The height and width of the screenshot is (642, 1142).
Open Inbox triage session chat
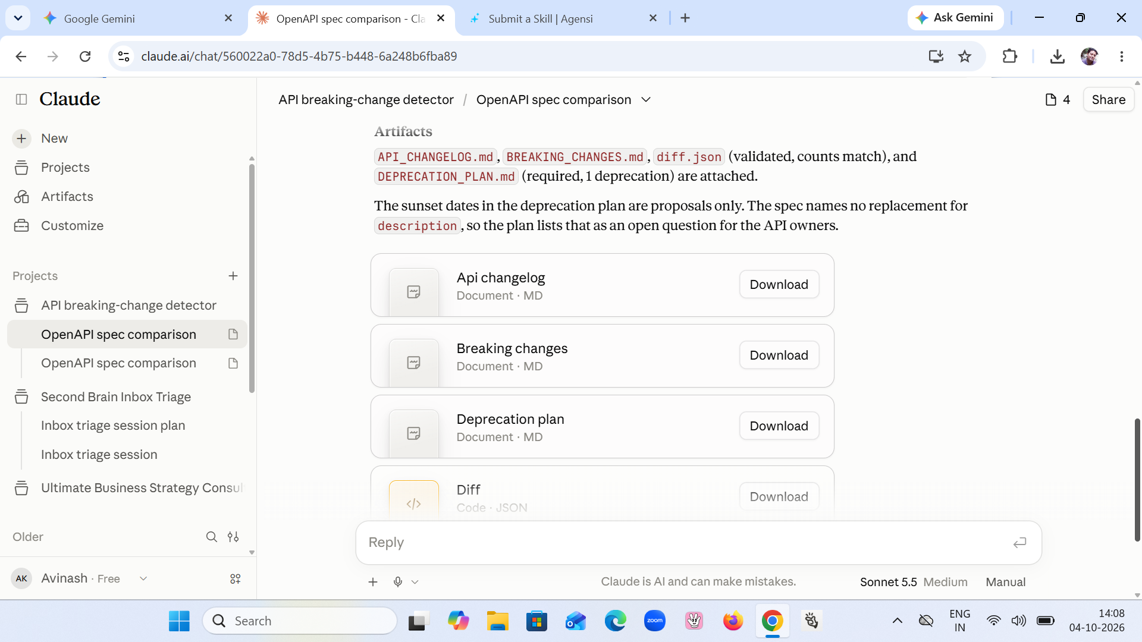coord(99,455)
